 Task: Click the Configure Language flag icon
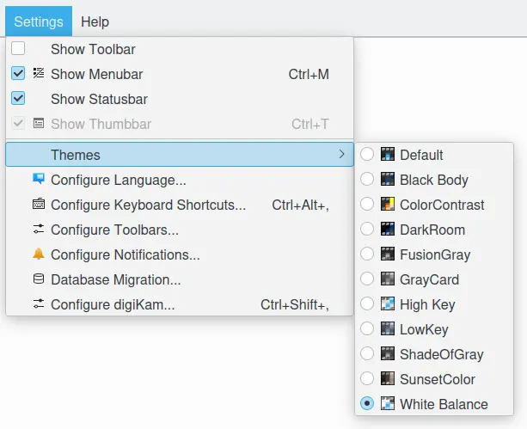pyautogui.click(x=38, y=180)
